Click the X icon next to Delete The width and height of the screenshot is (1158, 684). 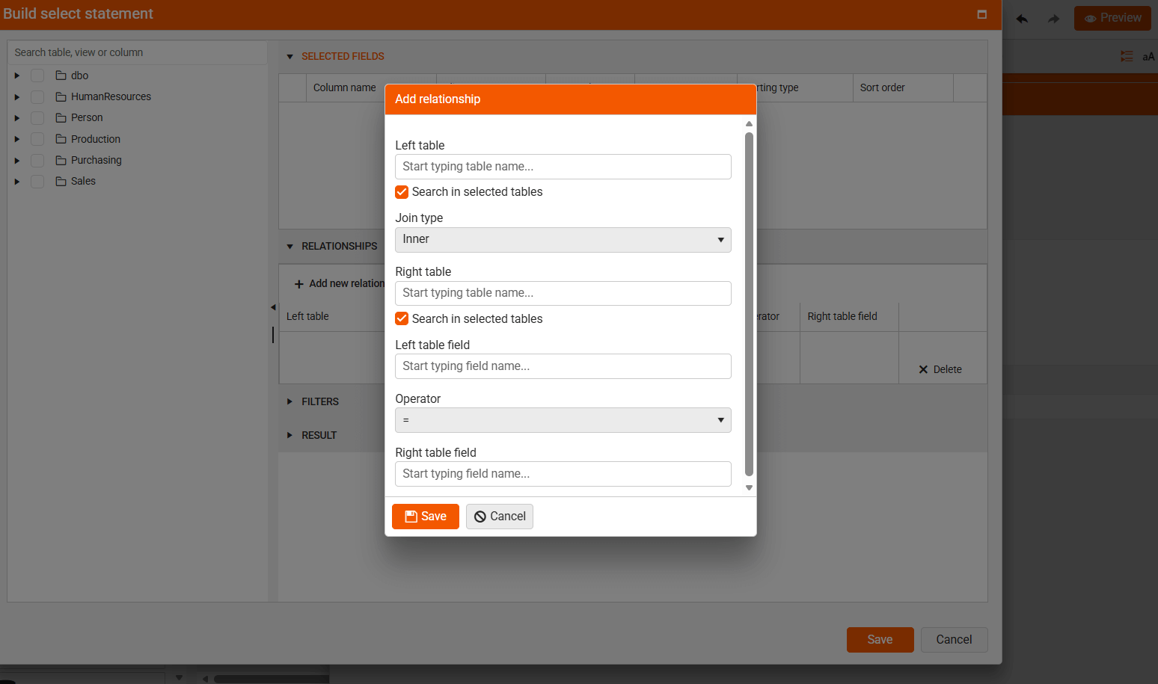coord(923,369)
